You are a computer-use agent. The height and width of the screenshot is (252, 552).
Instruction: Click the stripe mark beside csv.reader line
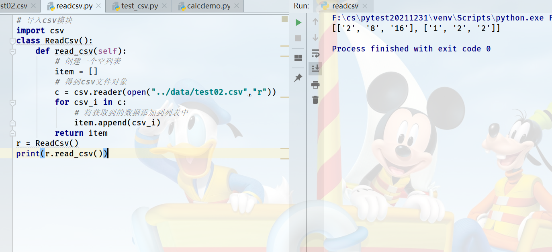pyautogui.click(x=285, y=97)
